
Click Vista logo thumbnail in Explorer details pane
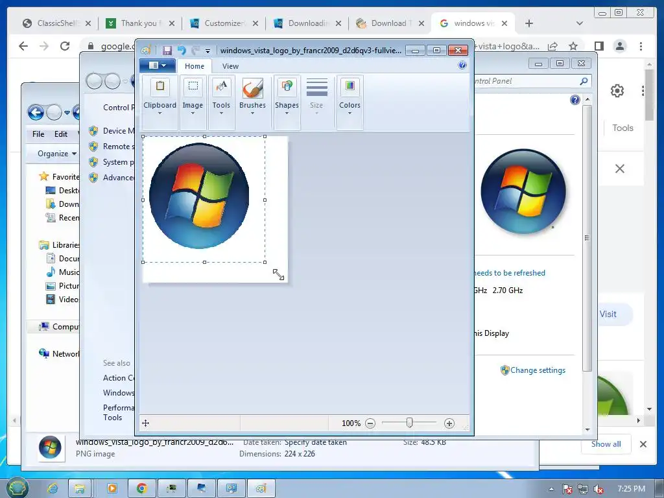50,447
